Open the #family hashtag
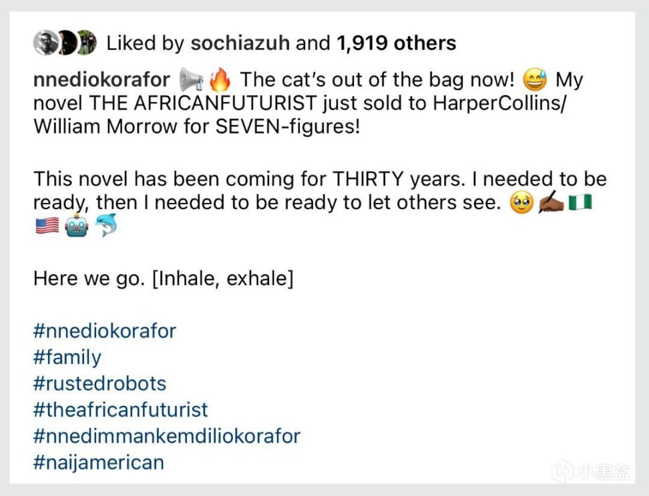The image size is (649, 496). pyautogui.click(x=67, y=357)
